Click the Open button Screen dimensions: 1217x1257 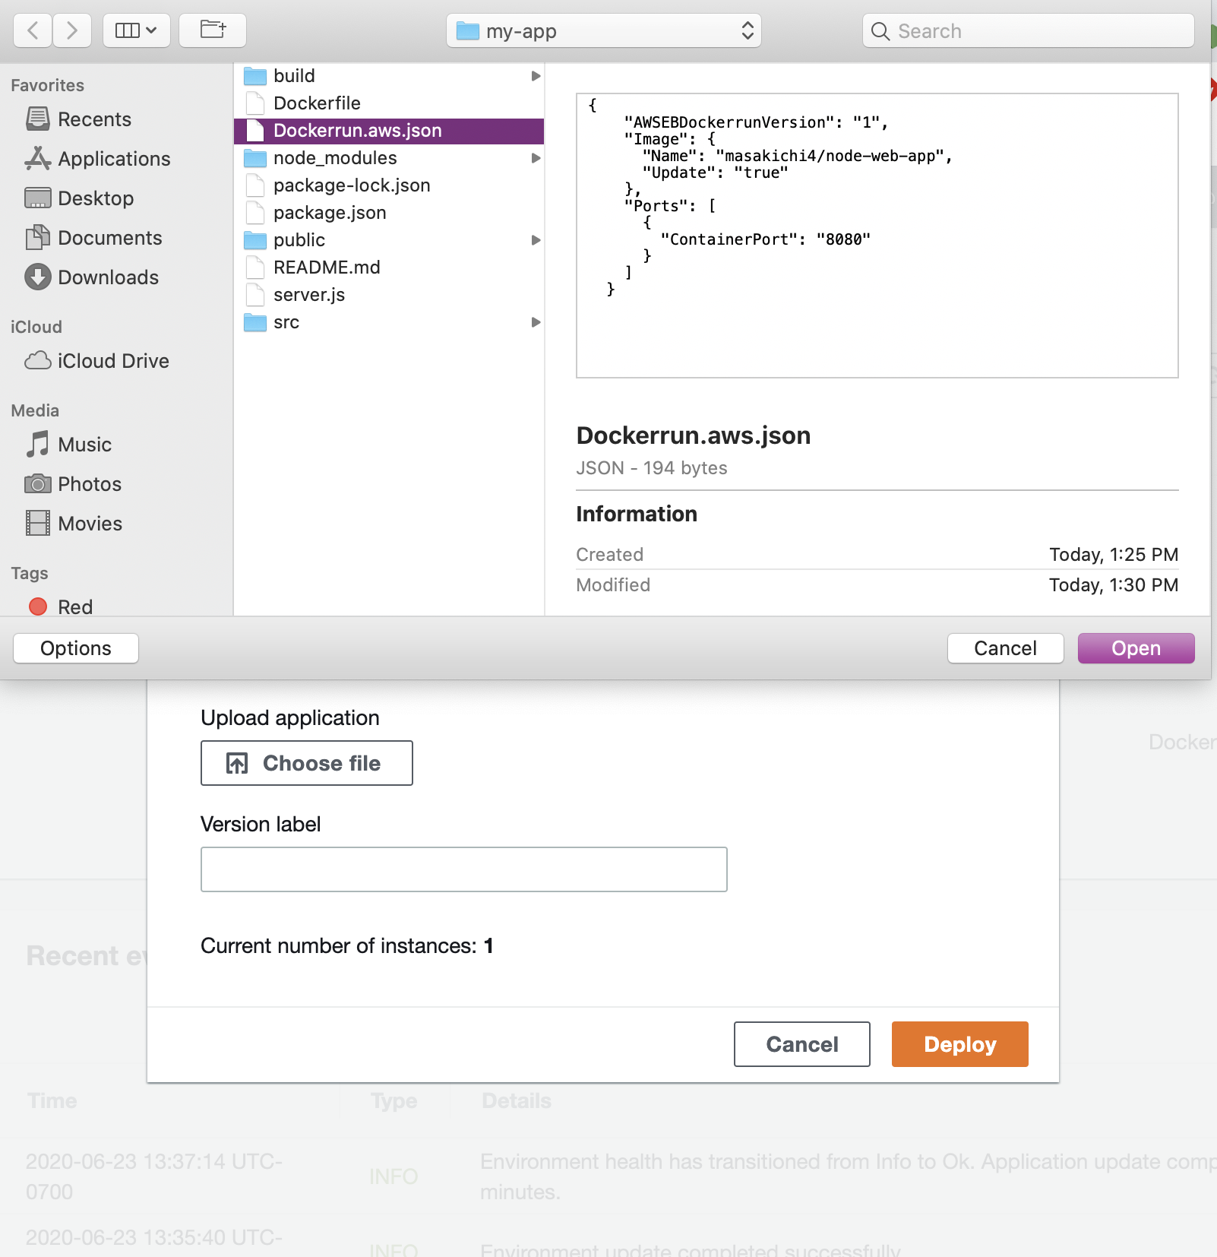coord(1136,648)
